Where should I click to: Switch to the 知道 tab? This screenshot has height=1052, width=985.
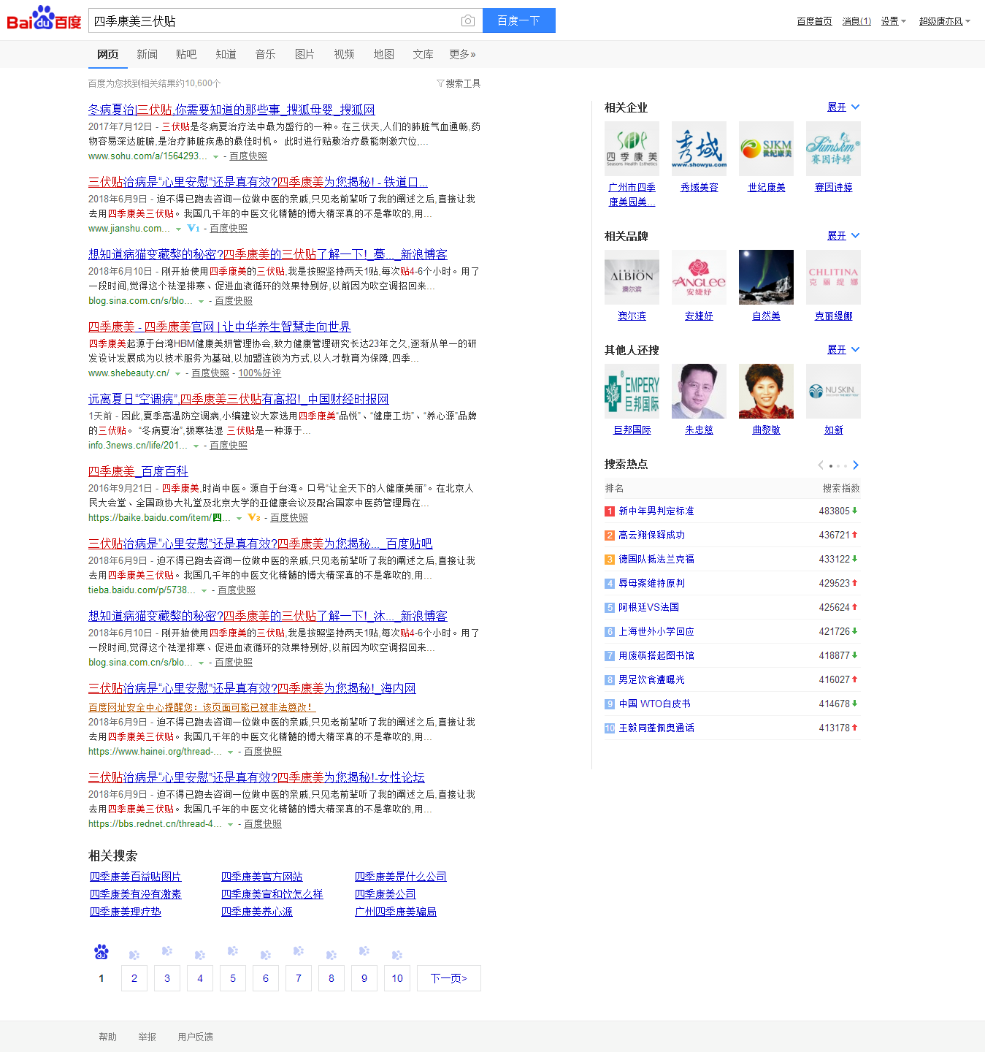click(x=226, y=54)
